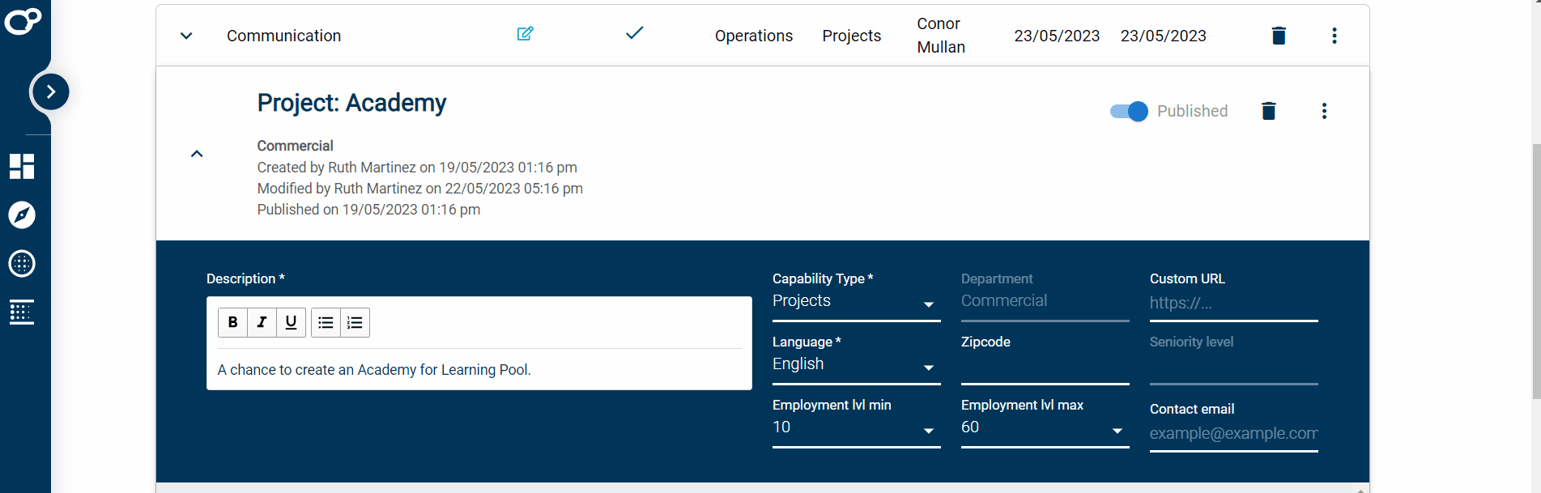1541x493 pixels.
Task: Open more options for Communication row
Action: (1334, 36)
